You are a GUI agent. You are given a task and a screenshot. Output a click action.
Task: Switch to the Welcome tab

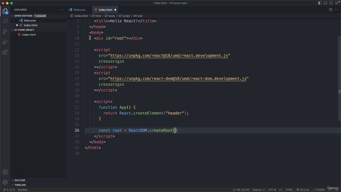(x=79, y=10)
